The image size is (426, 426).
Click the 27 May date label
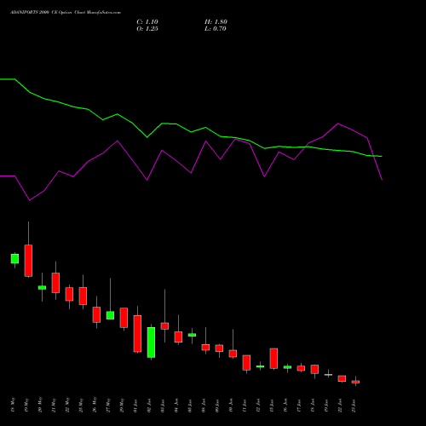point(108,405)
